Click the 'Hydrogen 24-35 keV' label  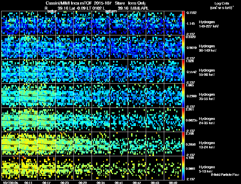207,121
